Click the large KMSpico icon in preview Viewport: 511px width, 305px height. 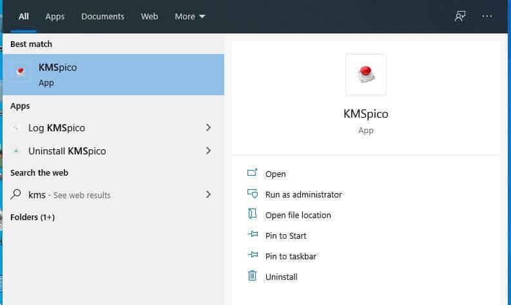click(x=365, y=75)
